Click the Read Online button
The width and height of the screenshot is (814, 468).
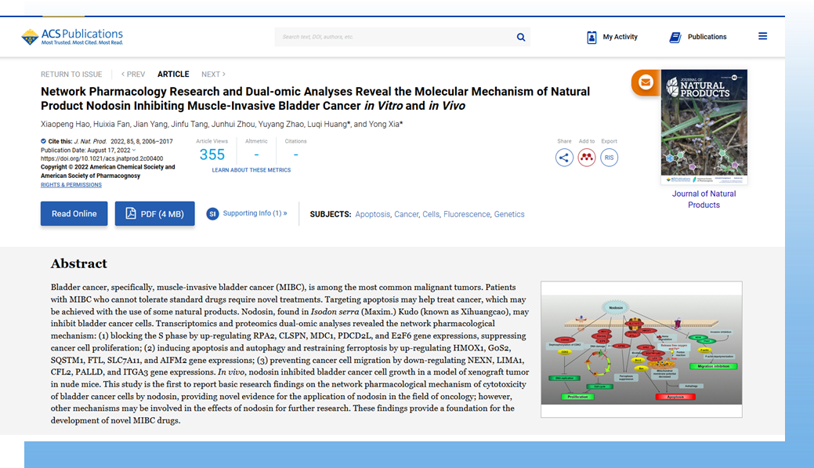pos(74,214)
